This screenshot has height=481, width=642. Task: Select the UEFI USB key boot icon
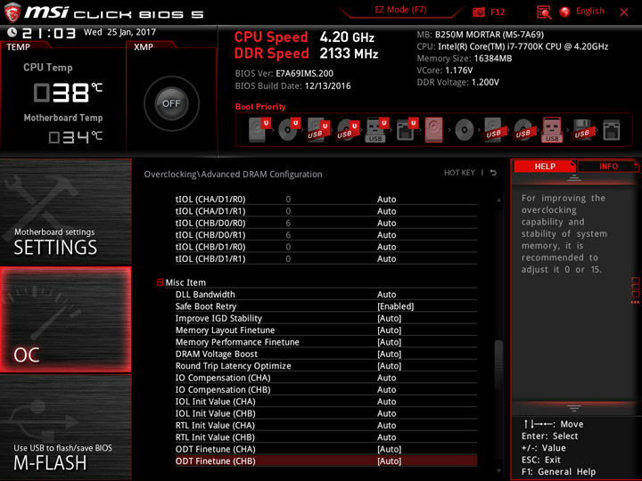click(x=376, y=130)
